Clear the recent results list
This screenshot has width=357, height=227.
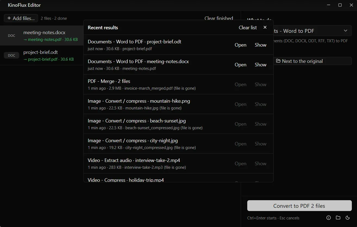tap(248, 27)
